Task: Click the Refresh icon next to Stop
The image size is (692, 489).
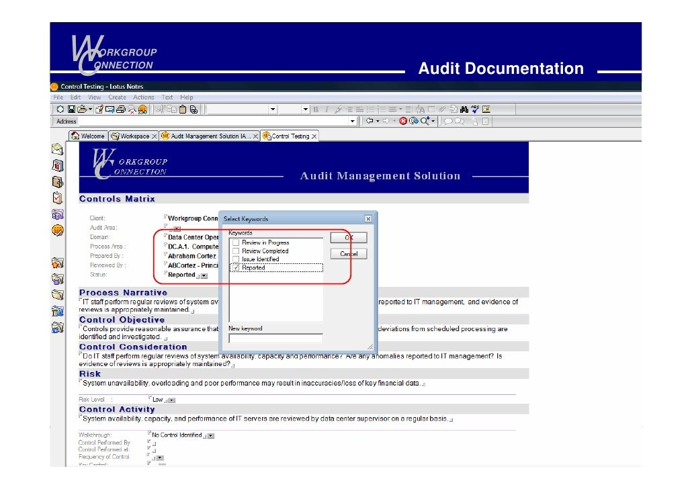Action: (x=414, y=121)
